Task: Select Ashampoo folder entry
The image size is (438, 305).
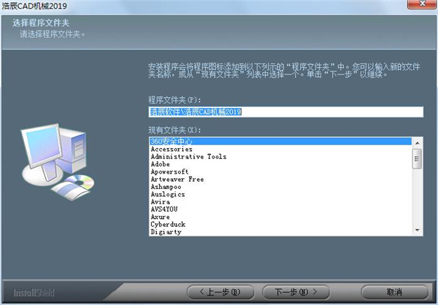Action: pos(280,187)
